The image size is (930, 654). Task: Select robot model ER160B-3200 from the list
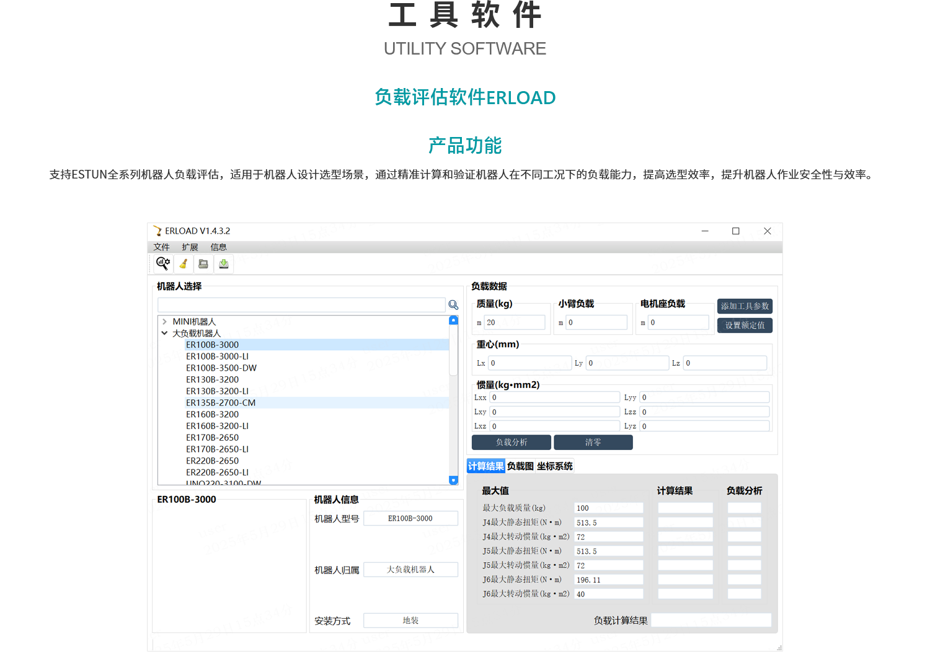(213, 414)
